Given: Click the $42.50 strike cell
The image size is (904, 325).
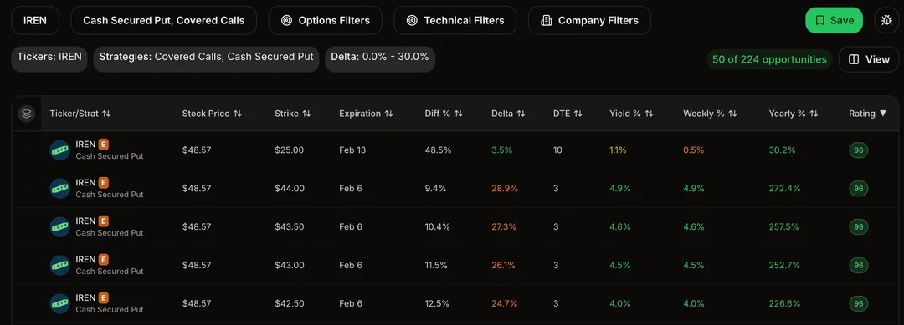Looking at the screenshot, I should 289,303.
